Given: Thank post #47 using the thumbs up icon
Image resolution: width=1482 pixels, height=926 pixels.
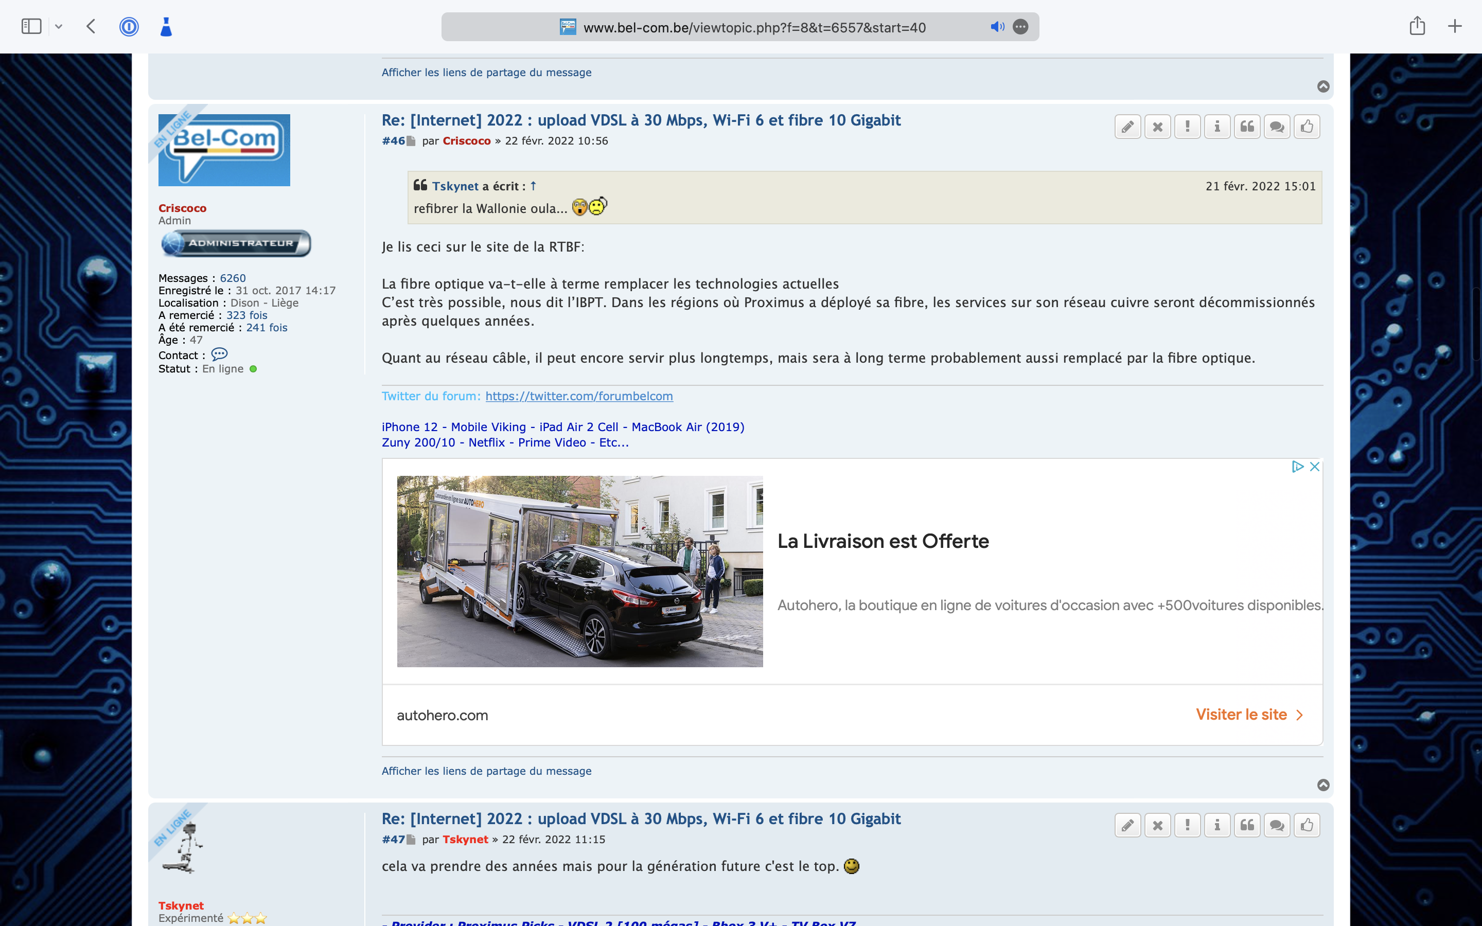Looking at the screenshot, I should [1307, 826].
